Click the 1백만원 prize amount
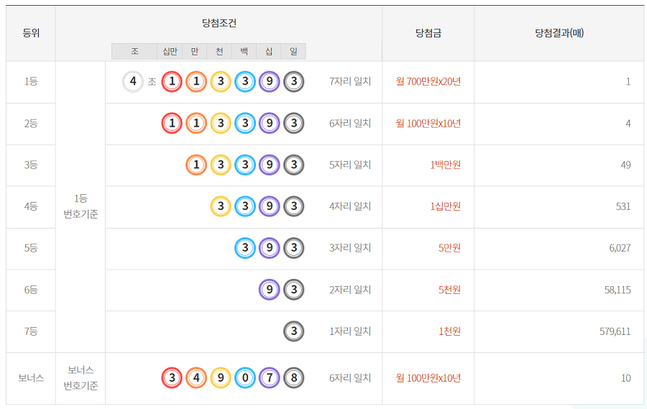 [x=445, y=165]
